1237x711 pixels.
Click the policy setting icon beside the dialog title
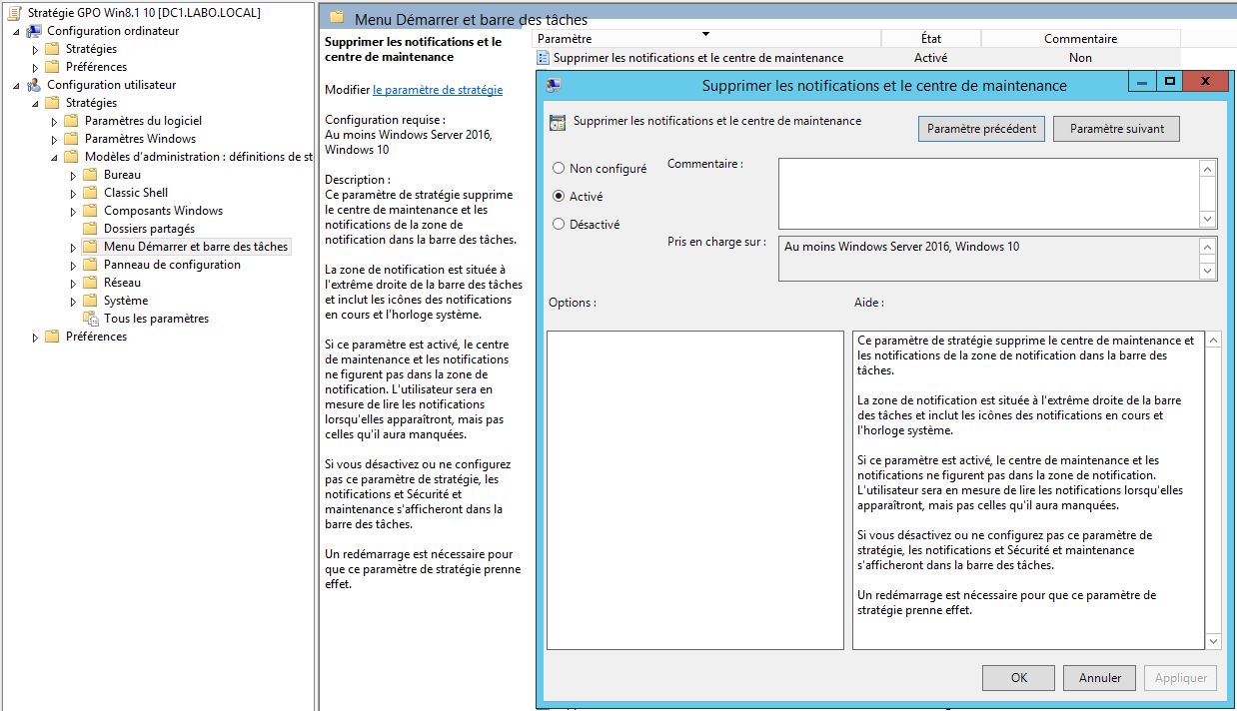coord(557,120)
